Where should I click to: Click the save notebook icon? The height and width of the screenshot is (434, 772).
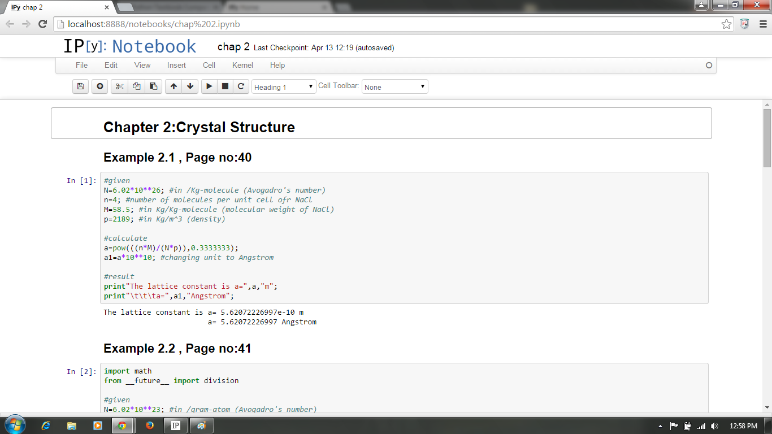[x=80, y=86]
